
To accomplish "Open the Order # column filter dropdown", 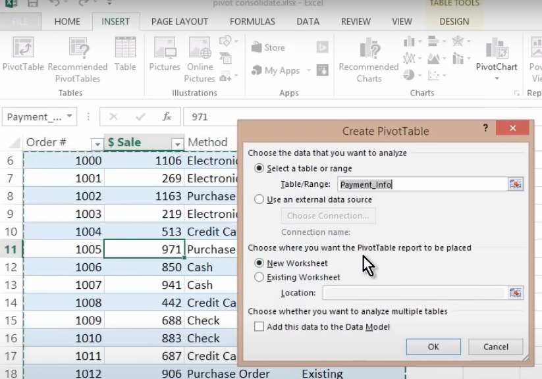I will pyautogui.click(x=97, y=143).
